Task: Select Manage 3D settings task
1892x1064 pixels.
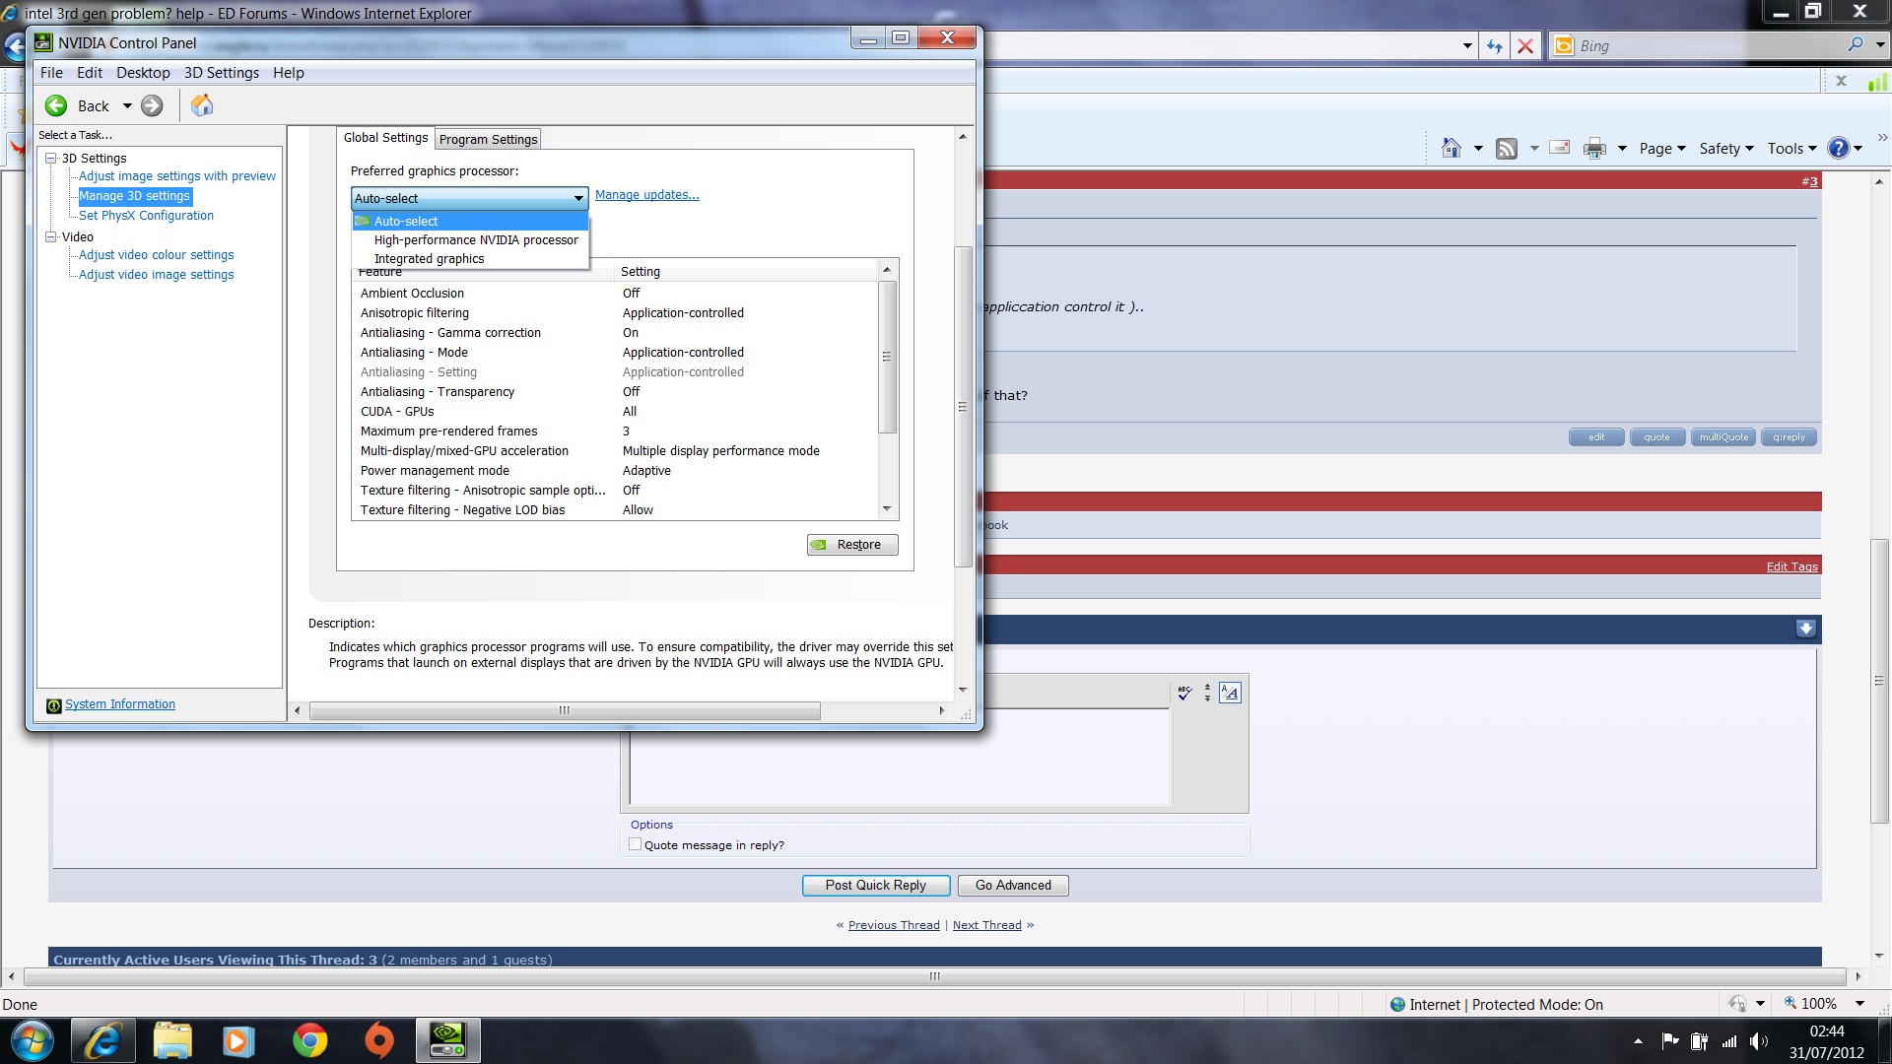Action: click(135, 196)
